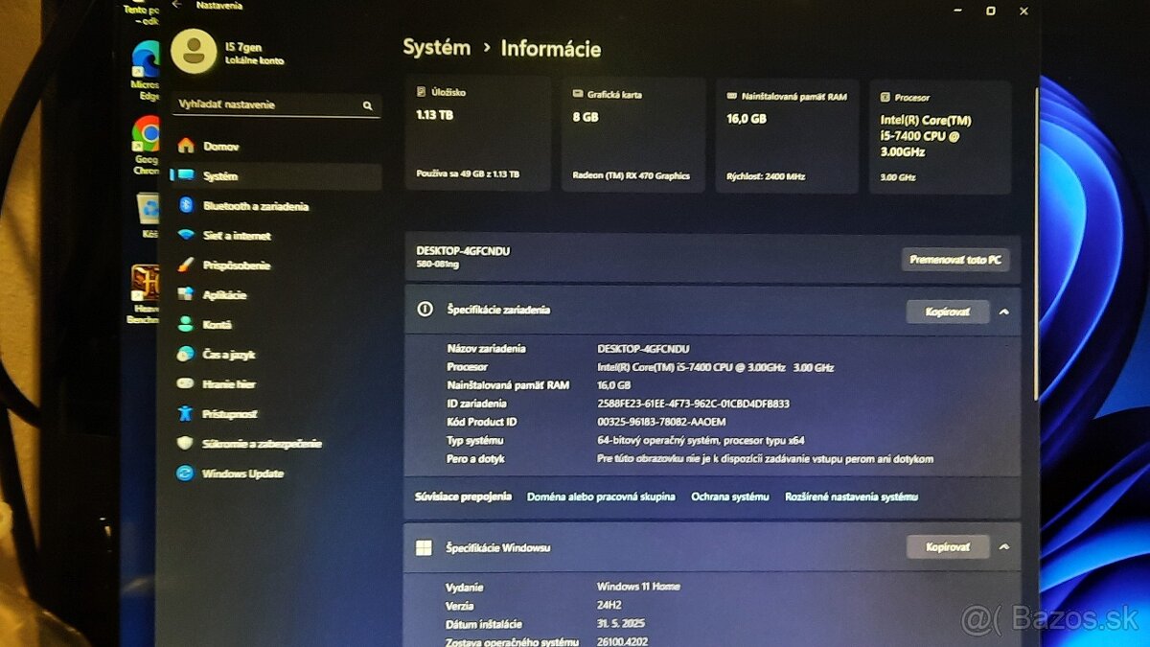Image resolution: width=1150 pixels, height=647 pixels.
Task: Open the Úložisko storage card
Action: [478, 135]
